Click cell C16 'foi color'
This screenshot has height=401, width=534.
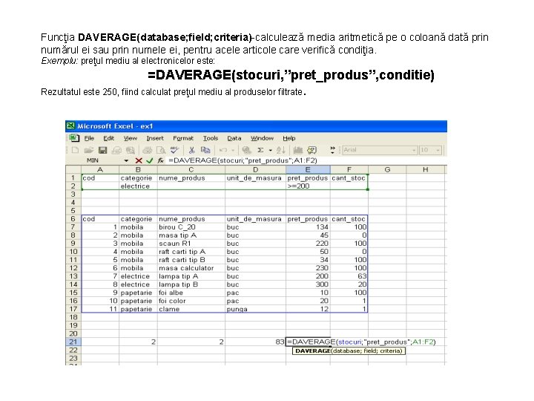[191, 301]
